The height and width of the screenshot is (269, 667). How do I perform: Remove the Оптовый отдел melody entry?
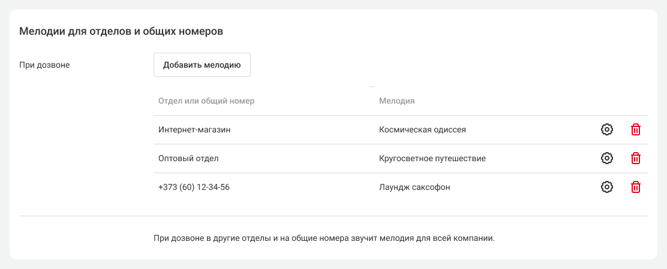click(x=636, y=158)
